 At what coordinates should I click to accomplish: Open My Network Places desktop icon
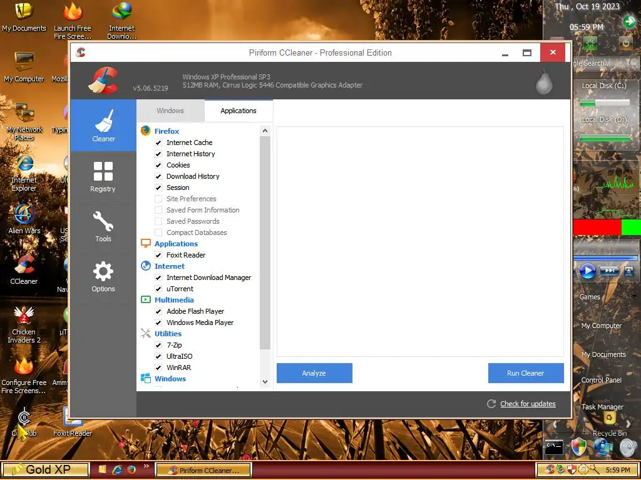tap(24, 121)
